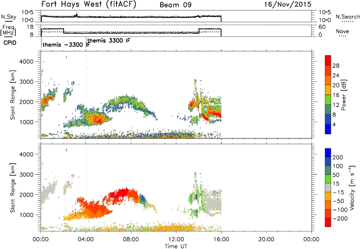
Task: Click 'Slant Range [km]' label of power panel
Action: 13,95
